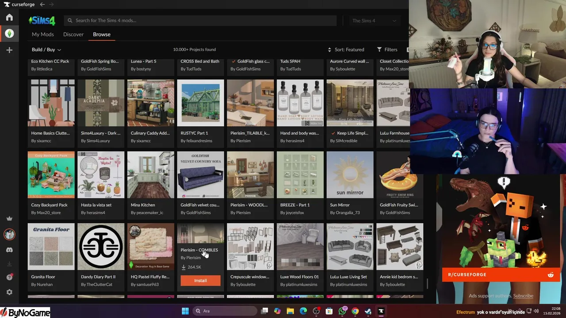This screenshot has width=566, height=318.
Task: Click the sort arrows icon beside Sort: Featured
Action: coord(329,49)
